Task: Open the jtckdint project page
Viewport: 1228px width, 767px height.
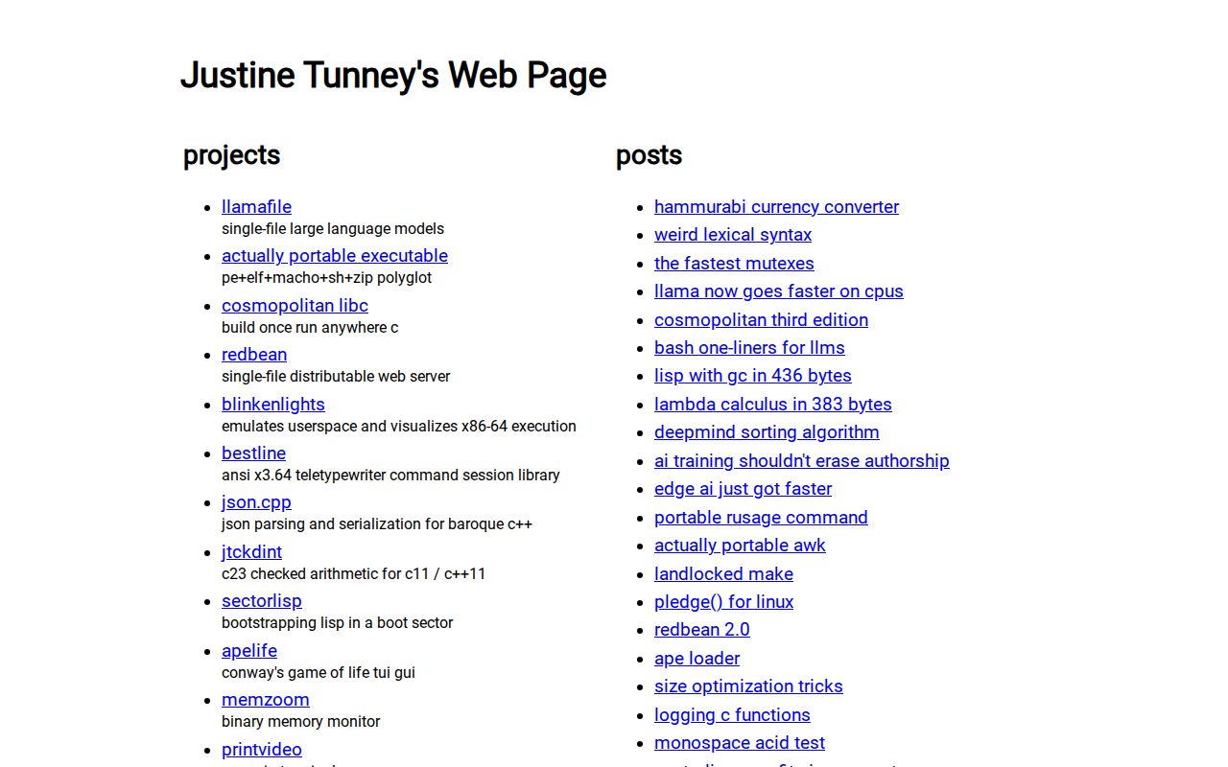Action: (x=251, y=552)
